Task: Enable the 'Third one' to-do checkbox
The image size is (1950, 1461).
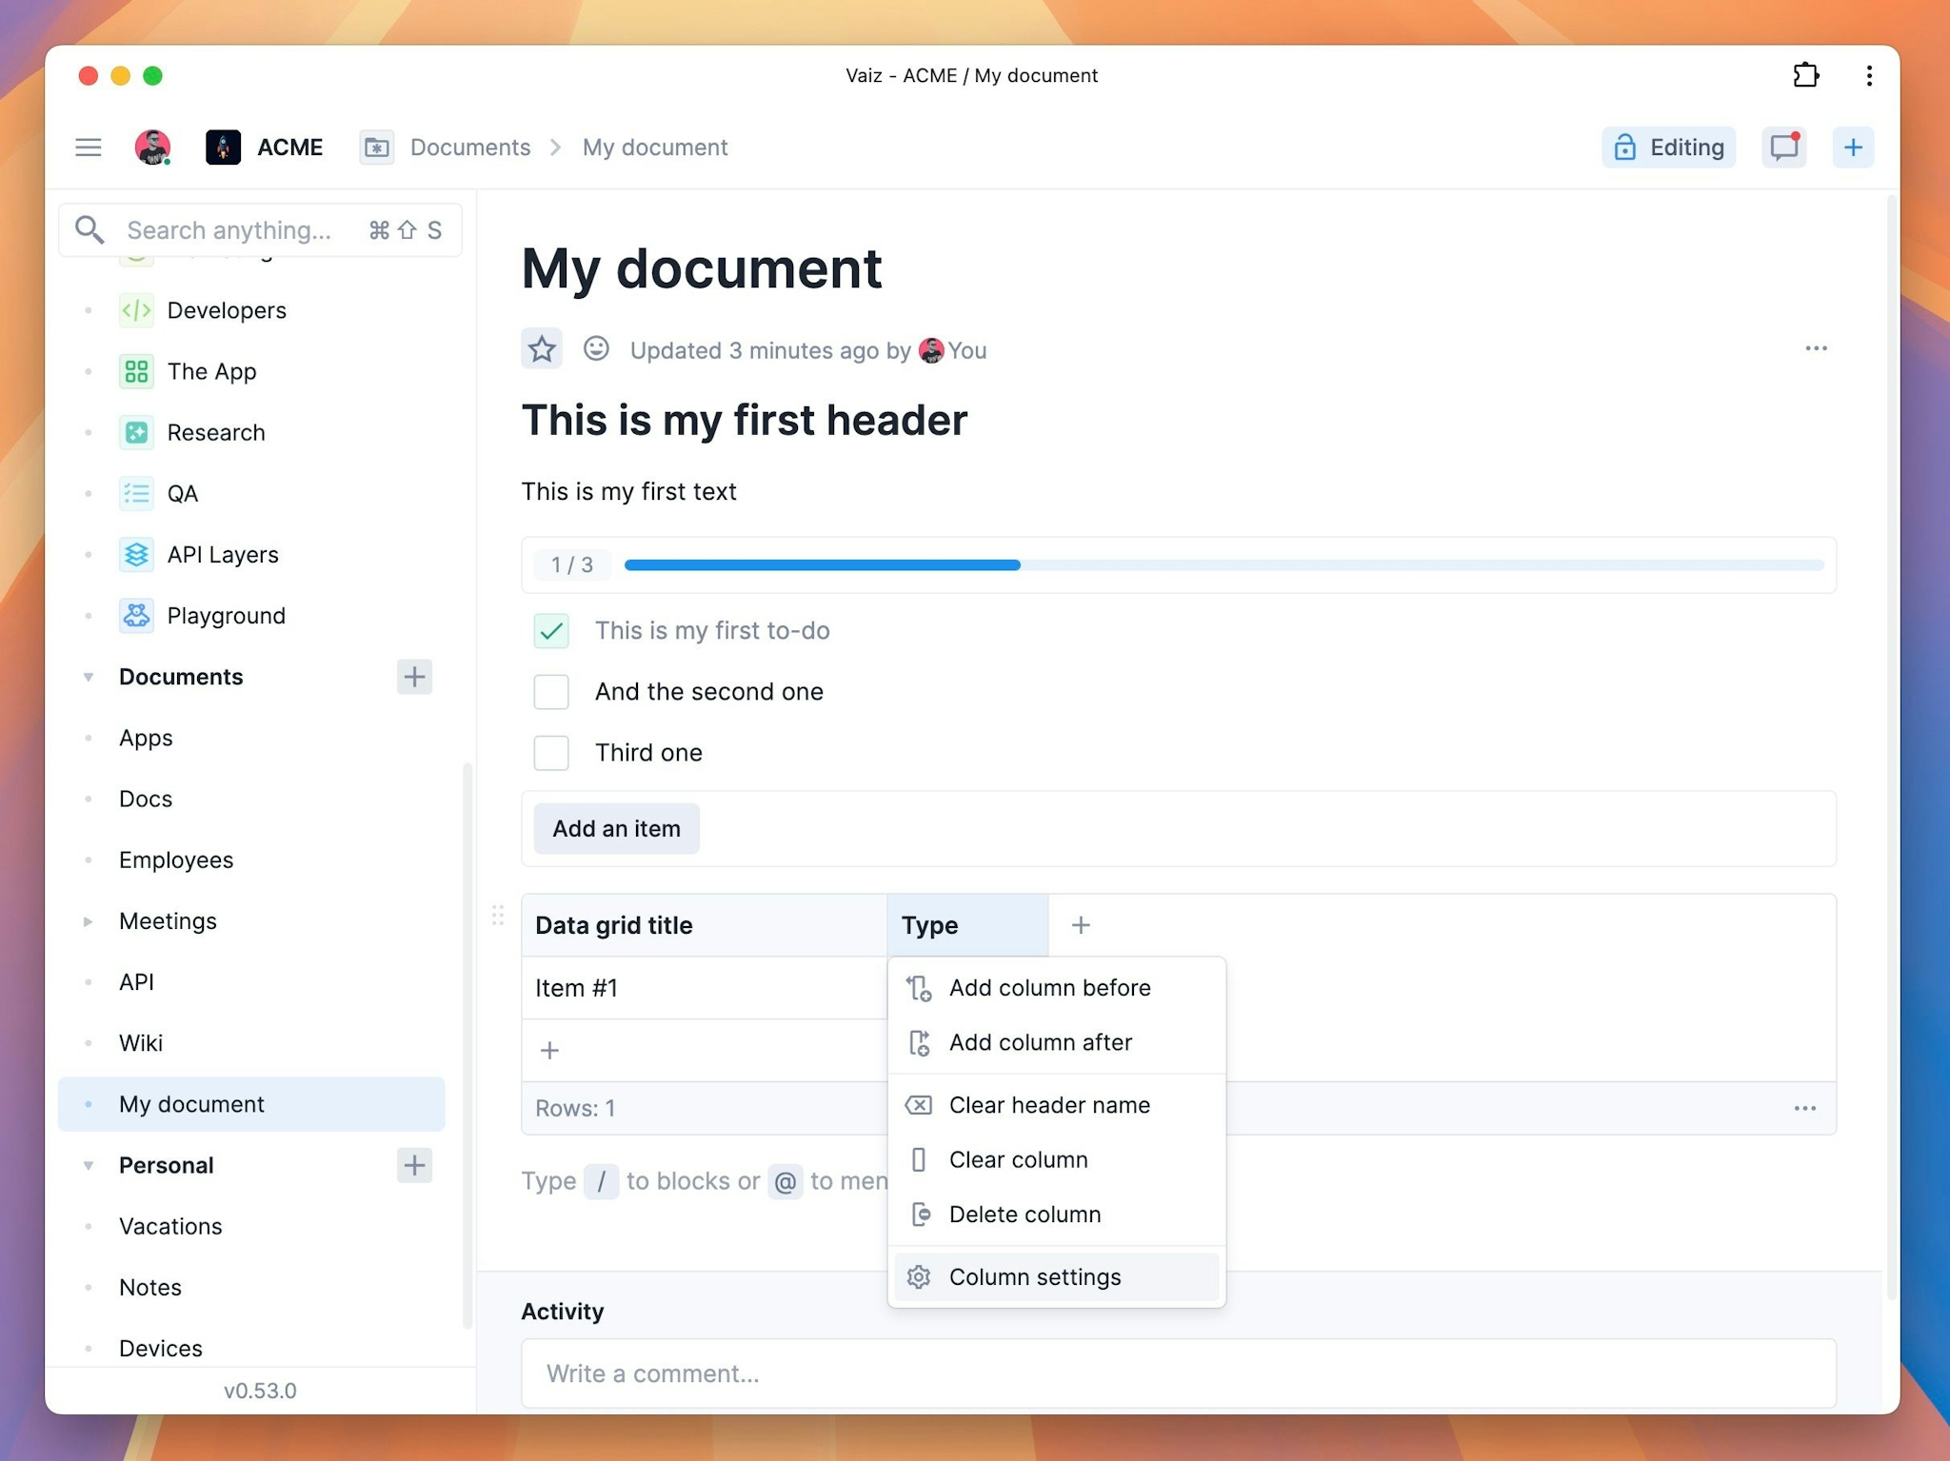Action: click(551, 752)
